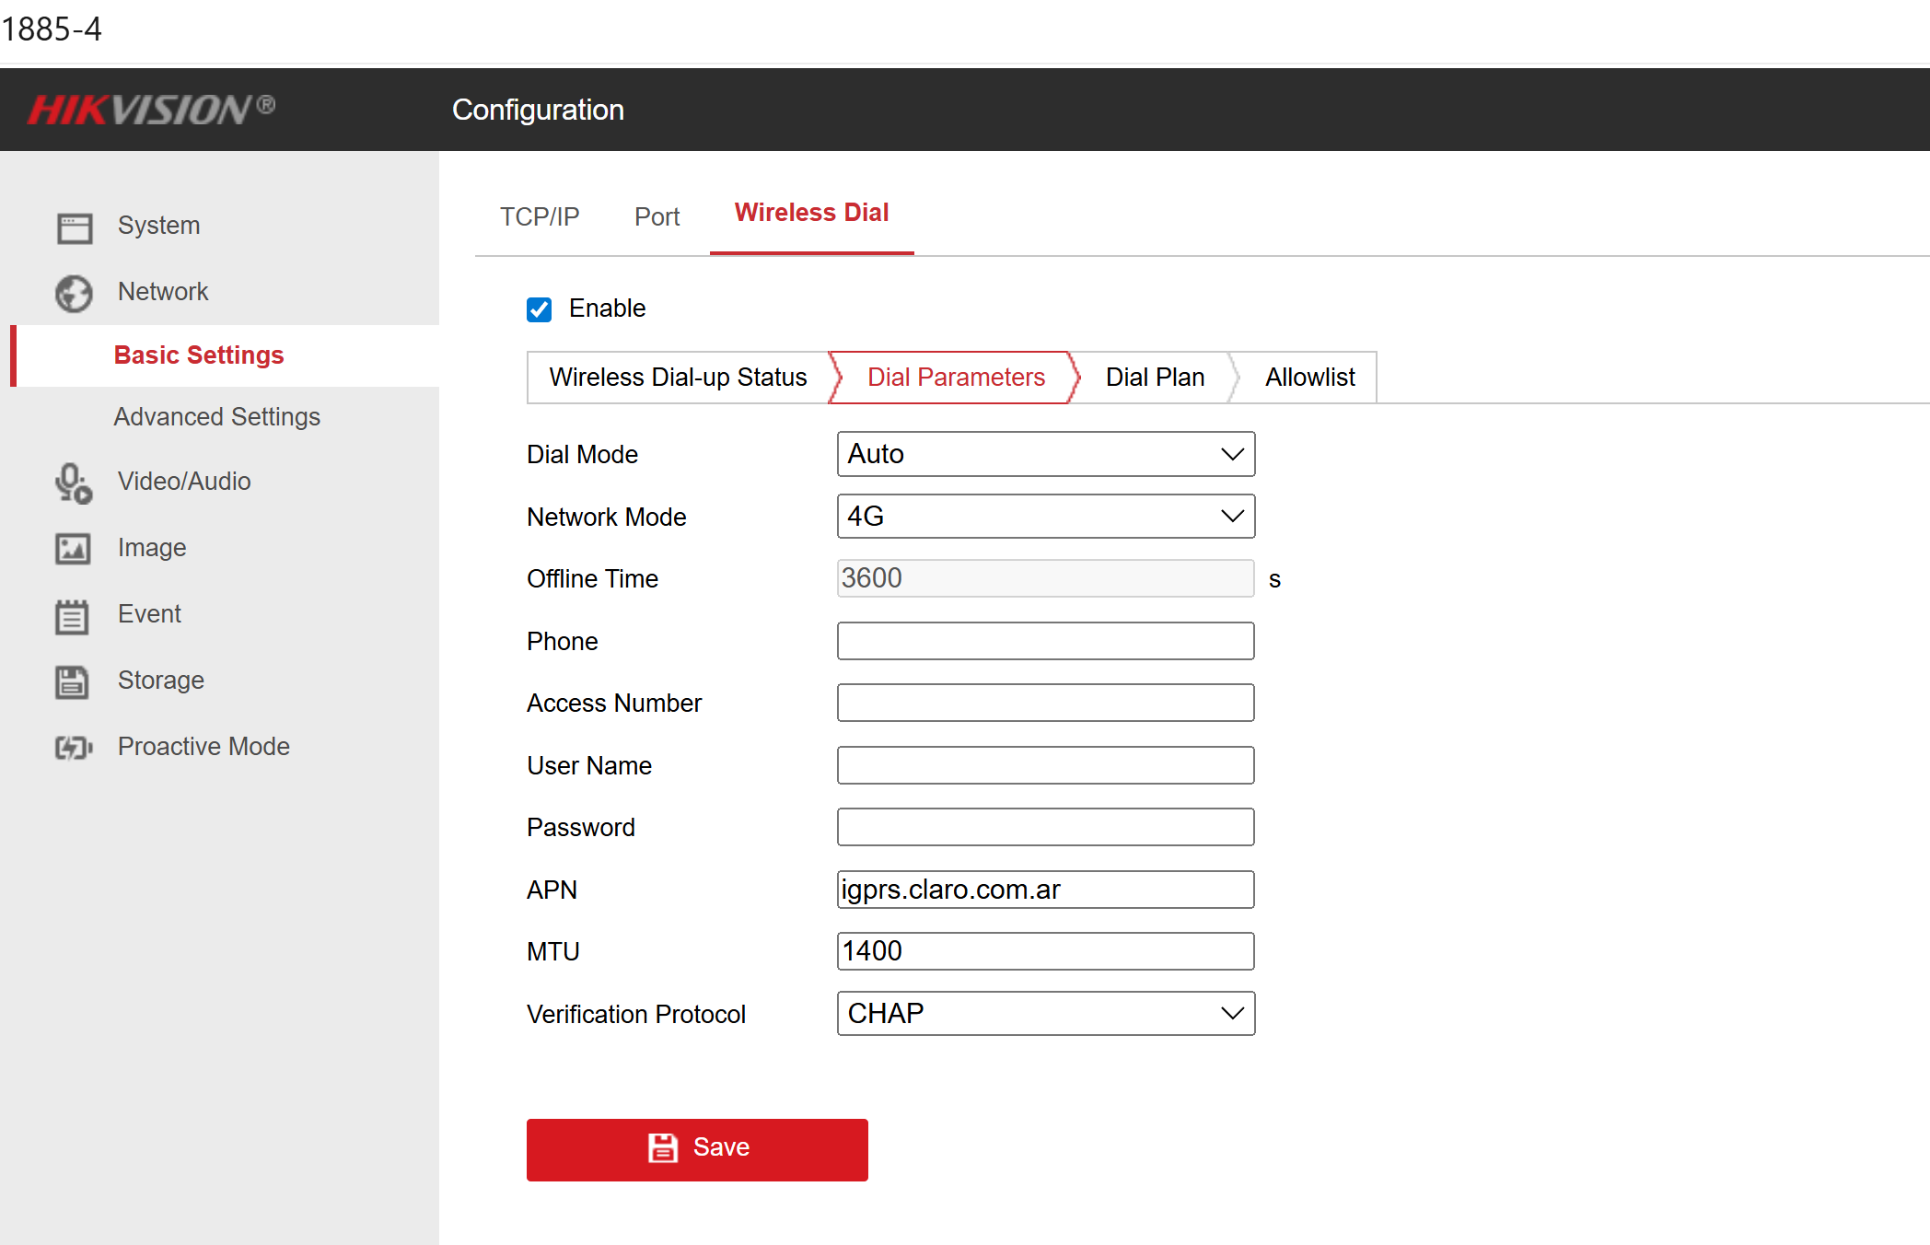Click the Event calendar icon
Screen dimensions: 1930x1245
(x=74, y=615)
